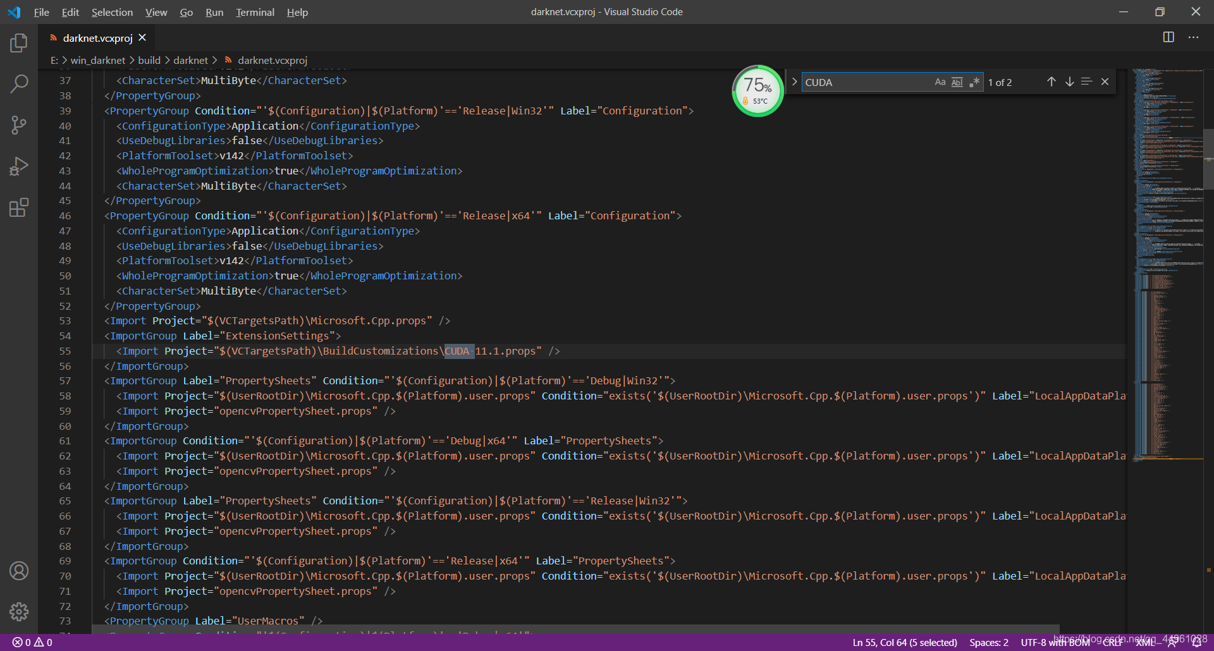Click ExtensionSettings ImportGroup on line 54

pos(223,336)
